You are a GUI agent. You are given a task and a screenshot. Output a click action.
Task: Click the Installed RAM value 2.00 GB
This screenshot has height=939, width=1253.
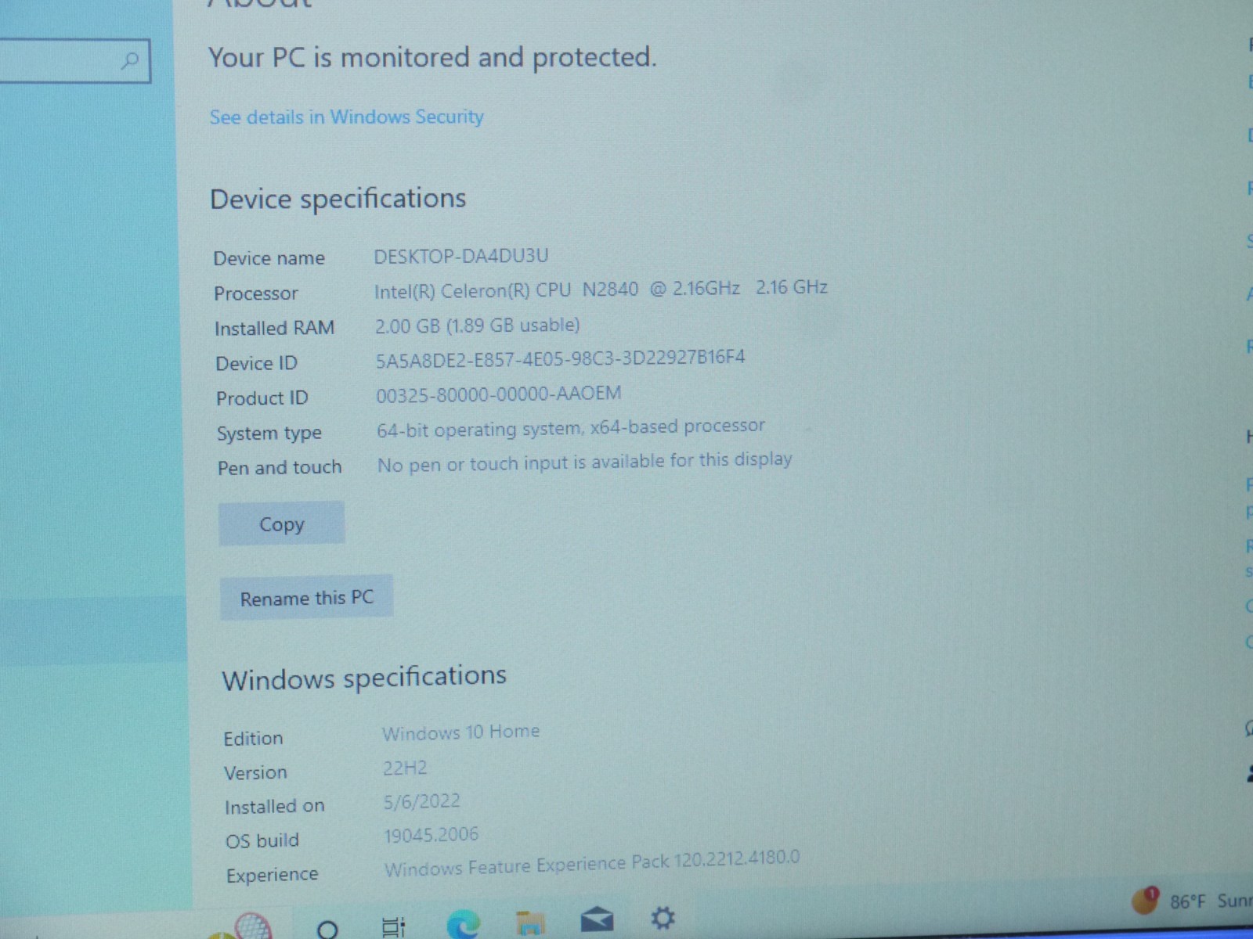coord(478,325)
